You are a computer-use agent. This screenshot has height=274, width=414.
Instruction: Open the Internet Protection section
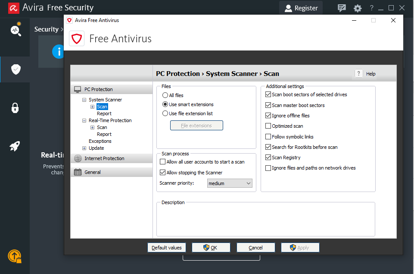(x=104, y=158)
